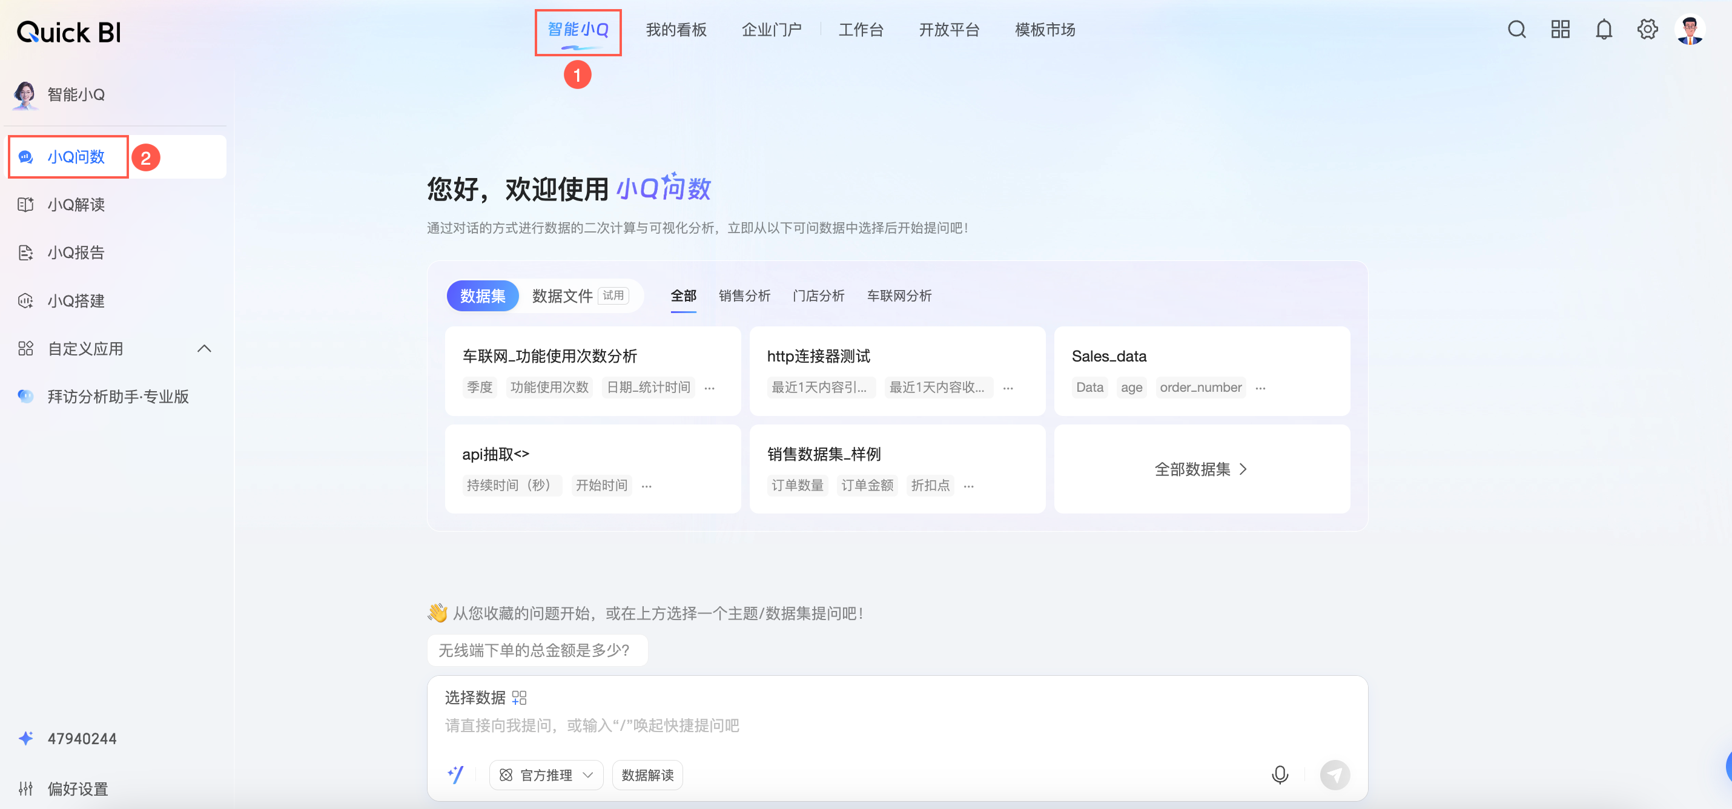1732x809 pixels.
Task: Click the 订单金额 field tag
Action: (x=867, y=486)
